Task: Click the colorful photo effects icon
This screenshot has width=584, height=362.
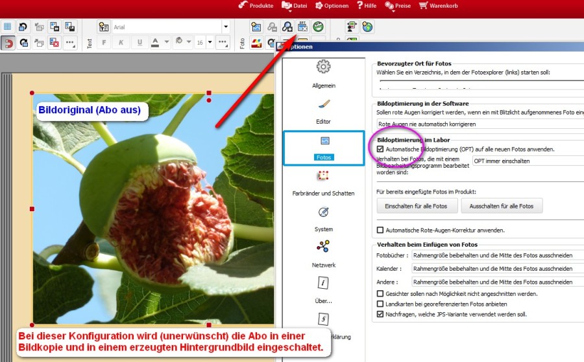Action: [x=256, y=43]
